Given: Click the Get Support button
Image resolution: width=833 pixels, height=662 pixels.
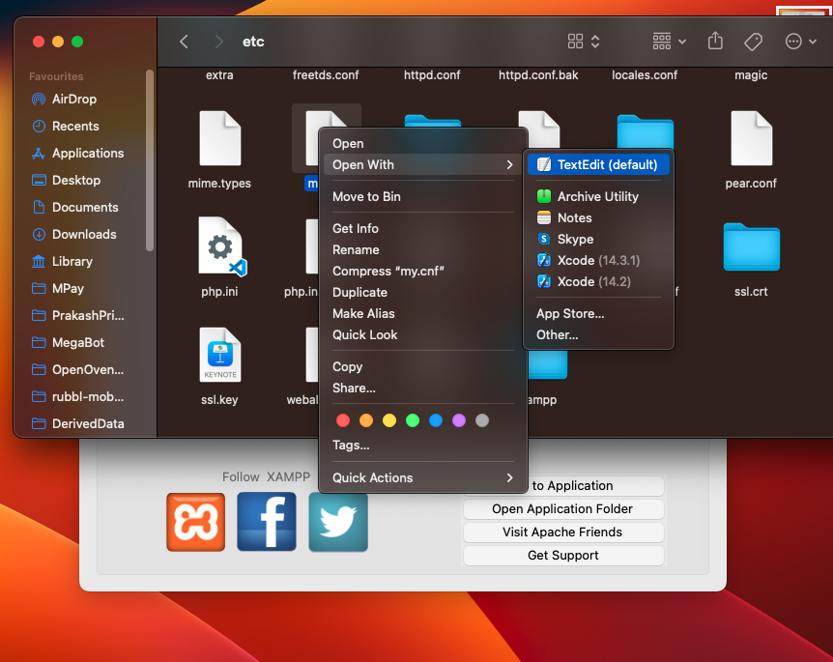Looking at the screenshot, I should pos(562,555).
